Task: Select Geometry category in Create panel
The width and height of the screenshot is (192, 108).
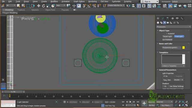Action: point(158,23)
